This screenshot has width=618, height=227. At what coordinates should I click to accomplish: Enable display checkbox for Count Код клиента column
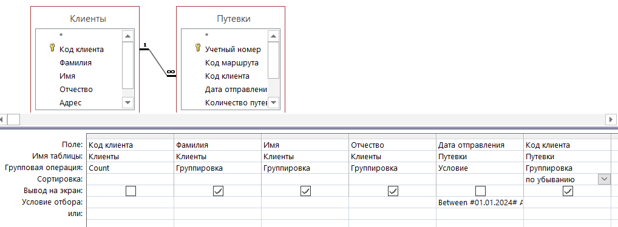tap(131, 191)
